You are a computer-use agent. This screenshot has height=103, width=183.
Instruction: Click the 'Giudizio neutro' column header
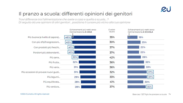(112, 31)
